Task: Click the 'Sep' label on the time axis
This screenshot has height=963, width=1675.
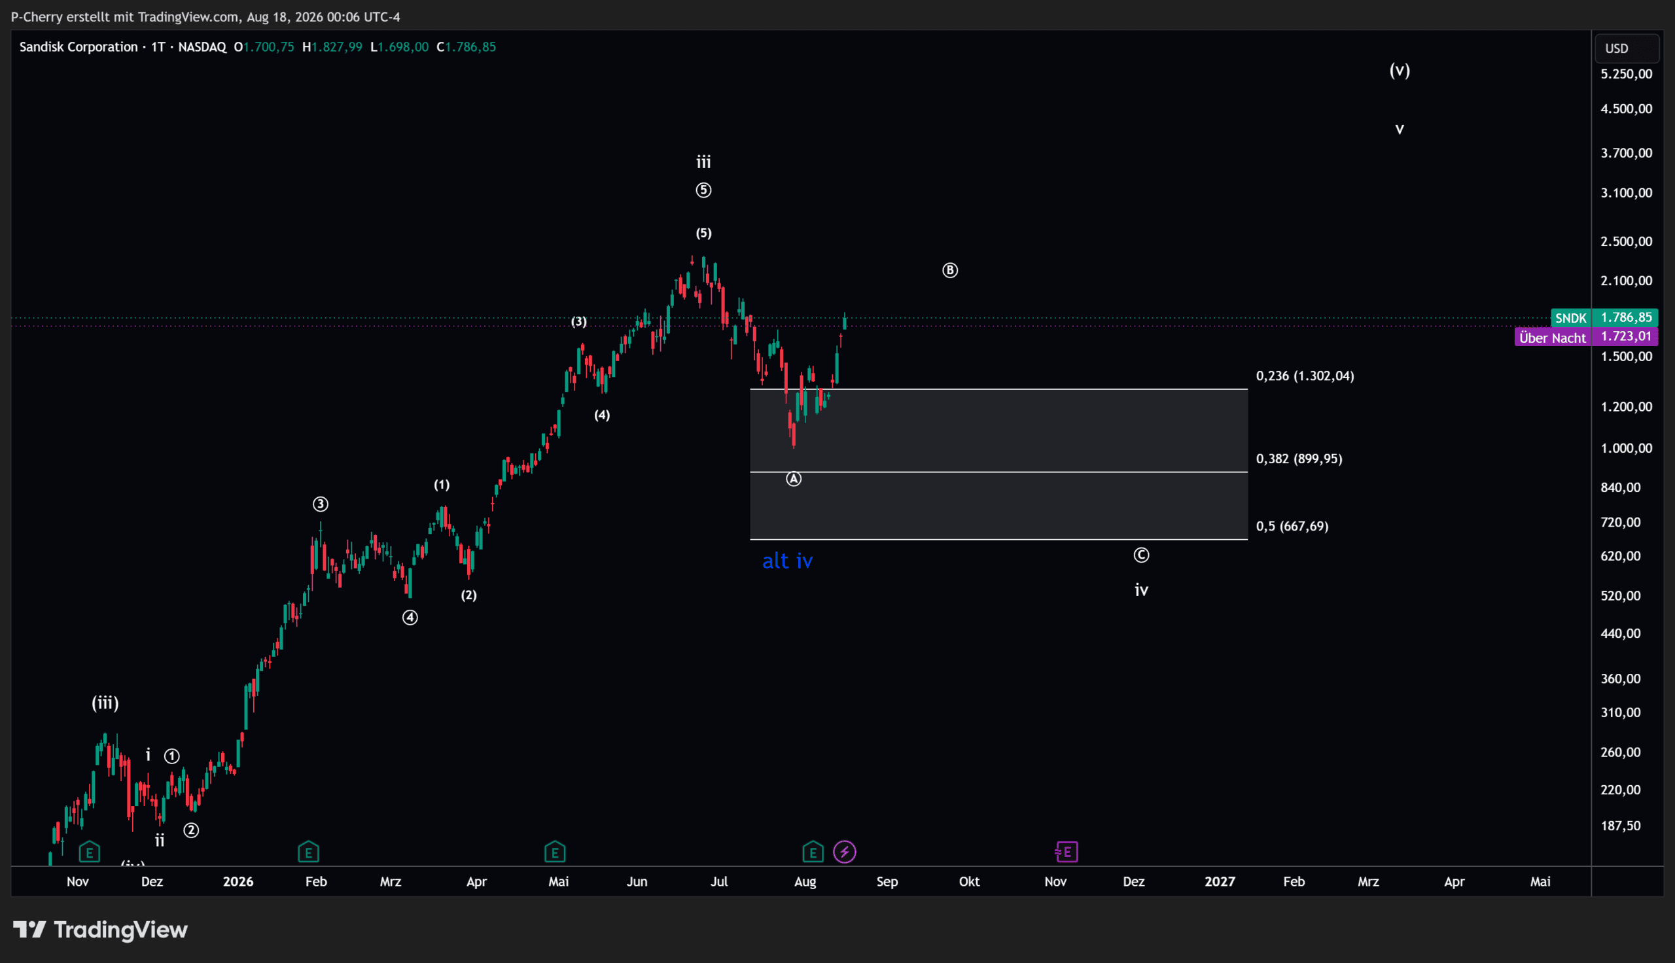Action: click(887, 882)
